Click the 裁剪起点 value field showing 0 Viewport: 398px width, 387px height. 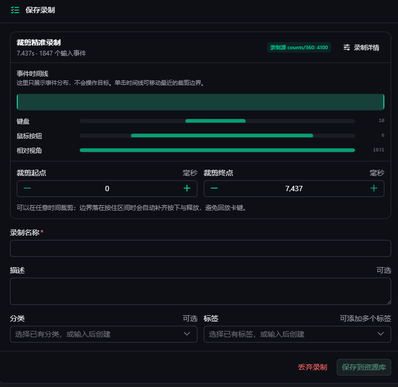(x=107, y=189)
